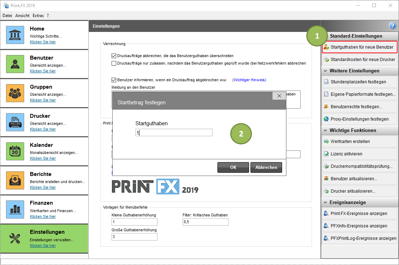
Task: Click the 'Verrechnung' group label
Action: [114, 44]
